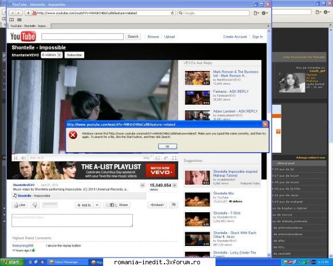Image resolution: width=333 pixels, height=266 pixels.
Task: Add bookmark with the plus button
Action: 28,13
